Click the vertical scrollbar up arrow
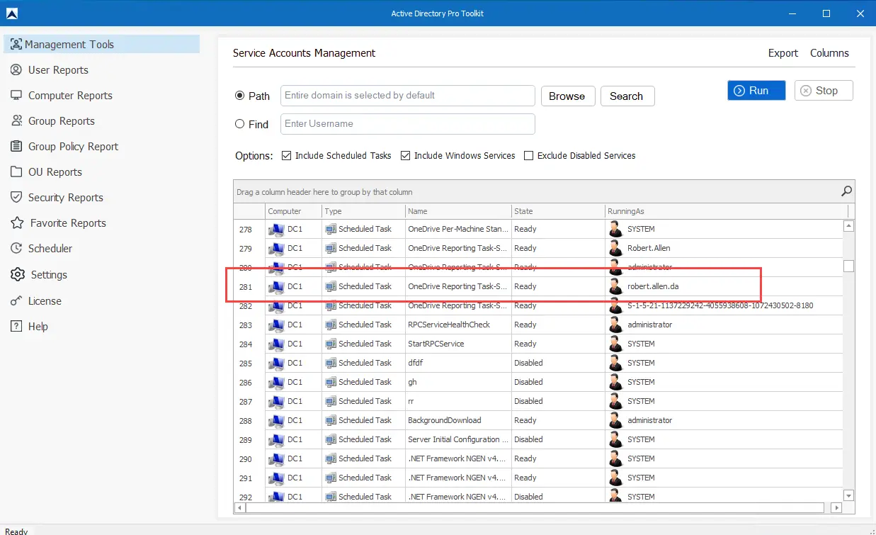 (848, 226)
